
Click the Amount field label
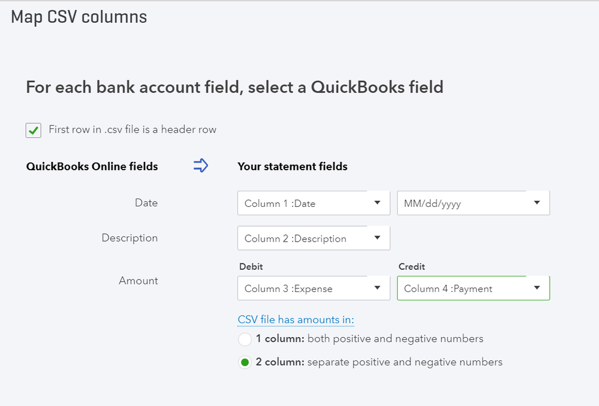(139, 280)
